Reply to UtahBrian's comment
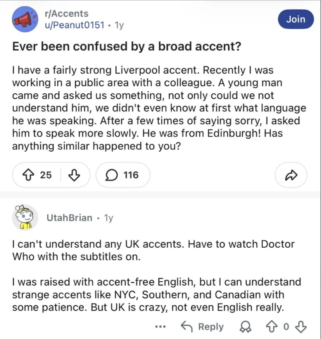Viewport: 321px width, 339px height. coord(202,327)
